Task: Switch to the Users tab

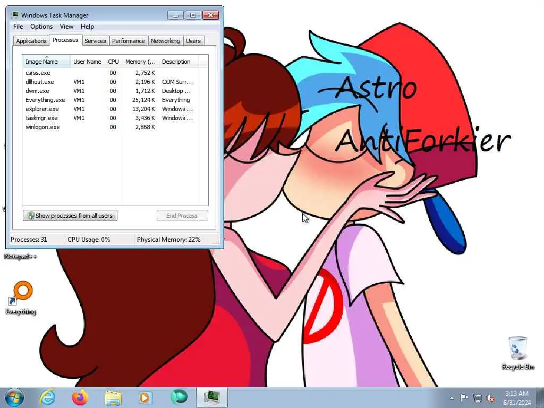Action: tap(193, 40)
